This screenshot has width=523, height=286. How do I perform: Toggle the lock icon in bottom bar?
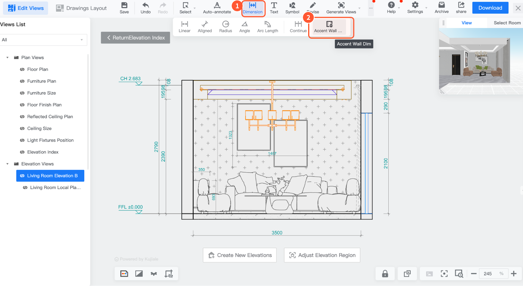coord(385,274)
